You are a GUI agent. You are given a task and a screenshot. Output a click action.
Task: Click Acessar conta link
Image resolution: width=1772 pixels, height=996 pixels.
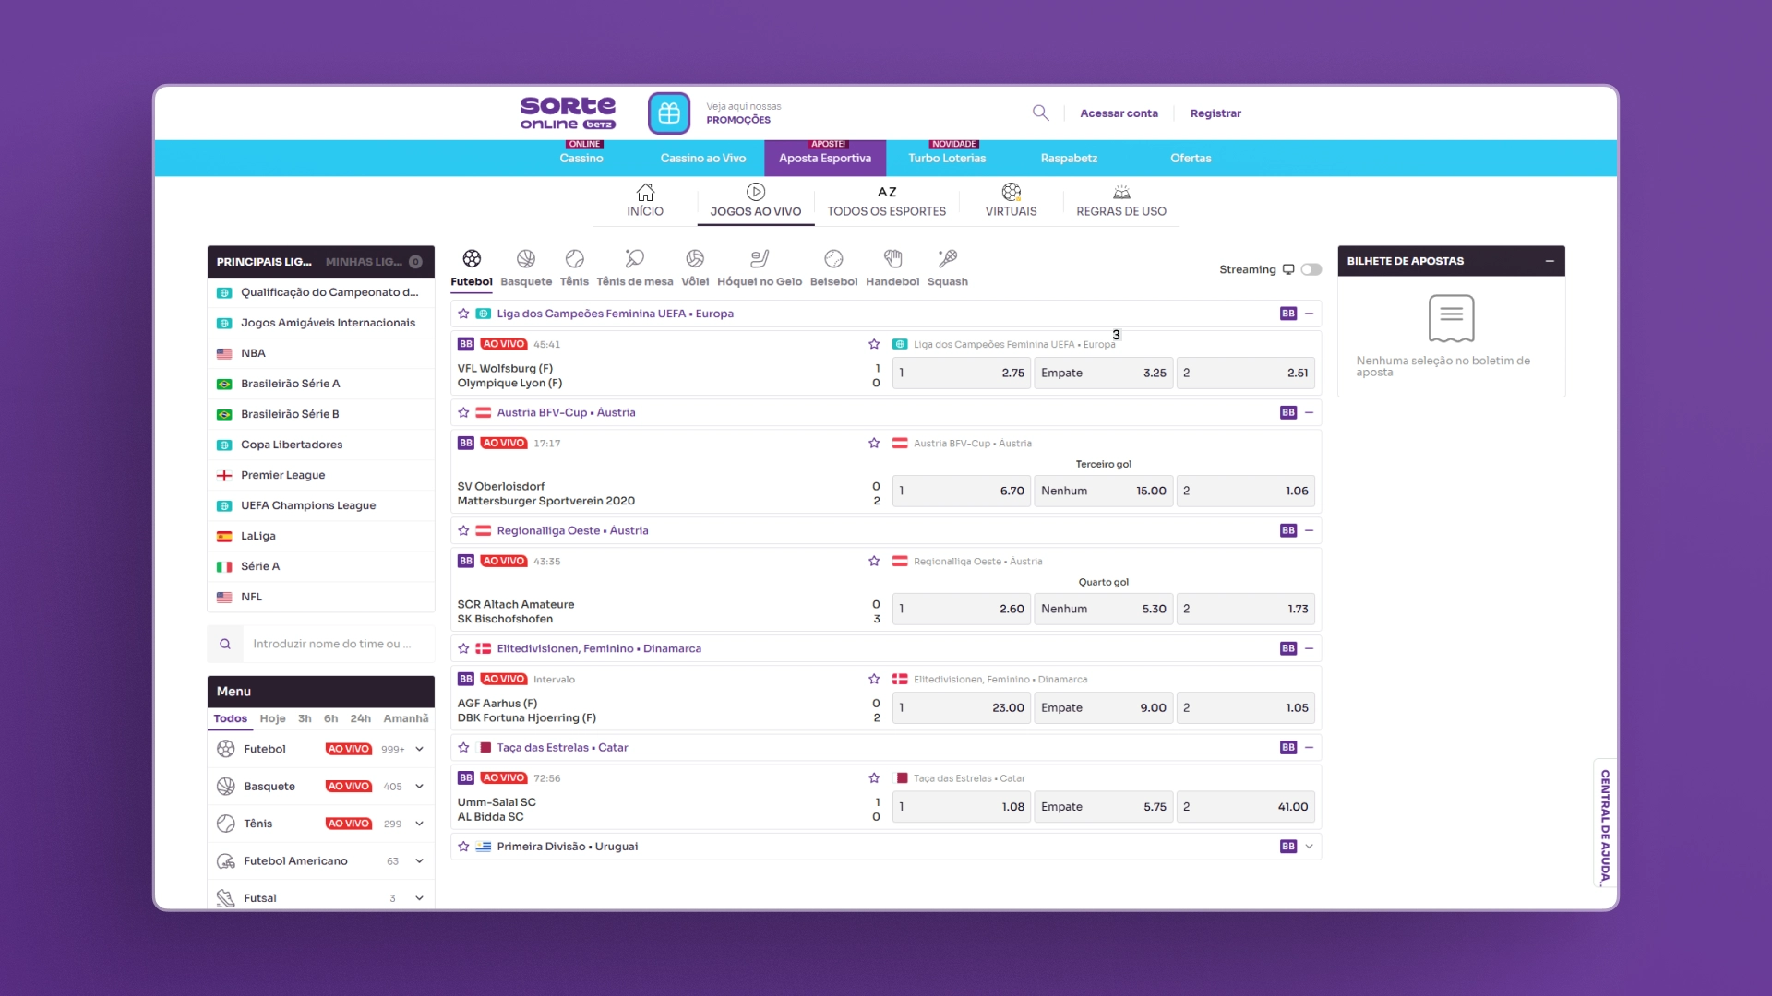click(1119, 113)
